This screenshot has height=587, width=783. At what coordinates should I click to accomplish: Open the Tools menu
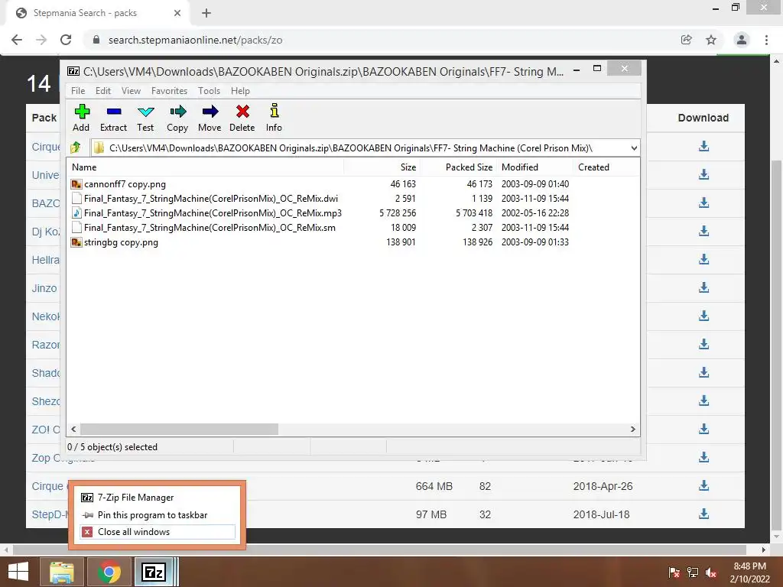click(209, 91)
